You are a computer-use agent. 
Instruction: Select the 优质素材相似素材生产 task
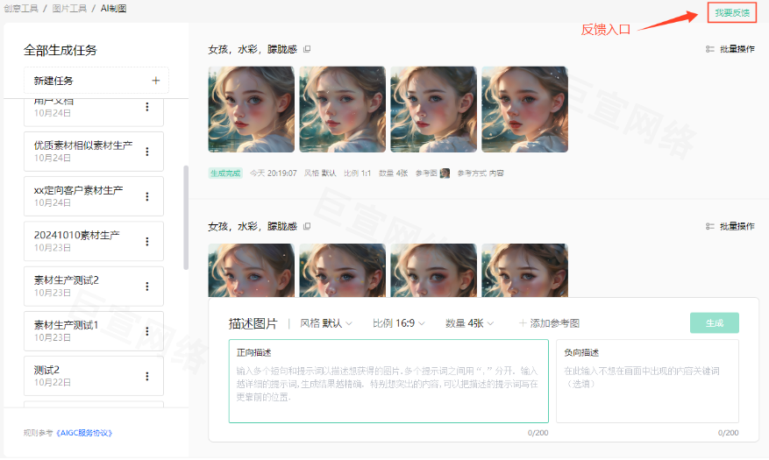94,152
